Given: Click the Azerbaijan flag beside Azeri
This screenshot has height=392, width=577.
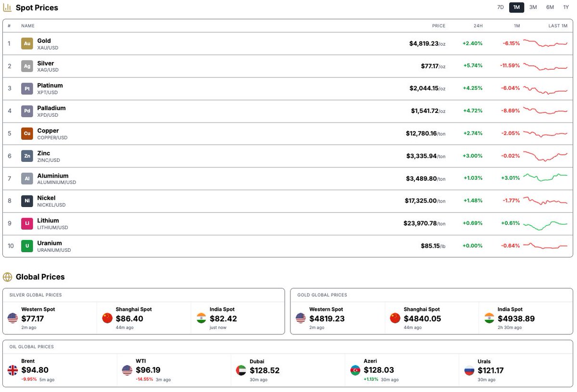Looking at the screenshot, I should (355, 370).
